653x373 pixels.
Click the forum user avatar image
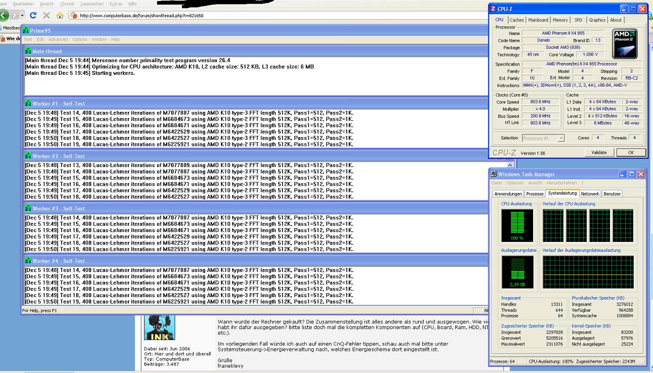pyautogui.click(x=159, y=328)
